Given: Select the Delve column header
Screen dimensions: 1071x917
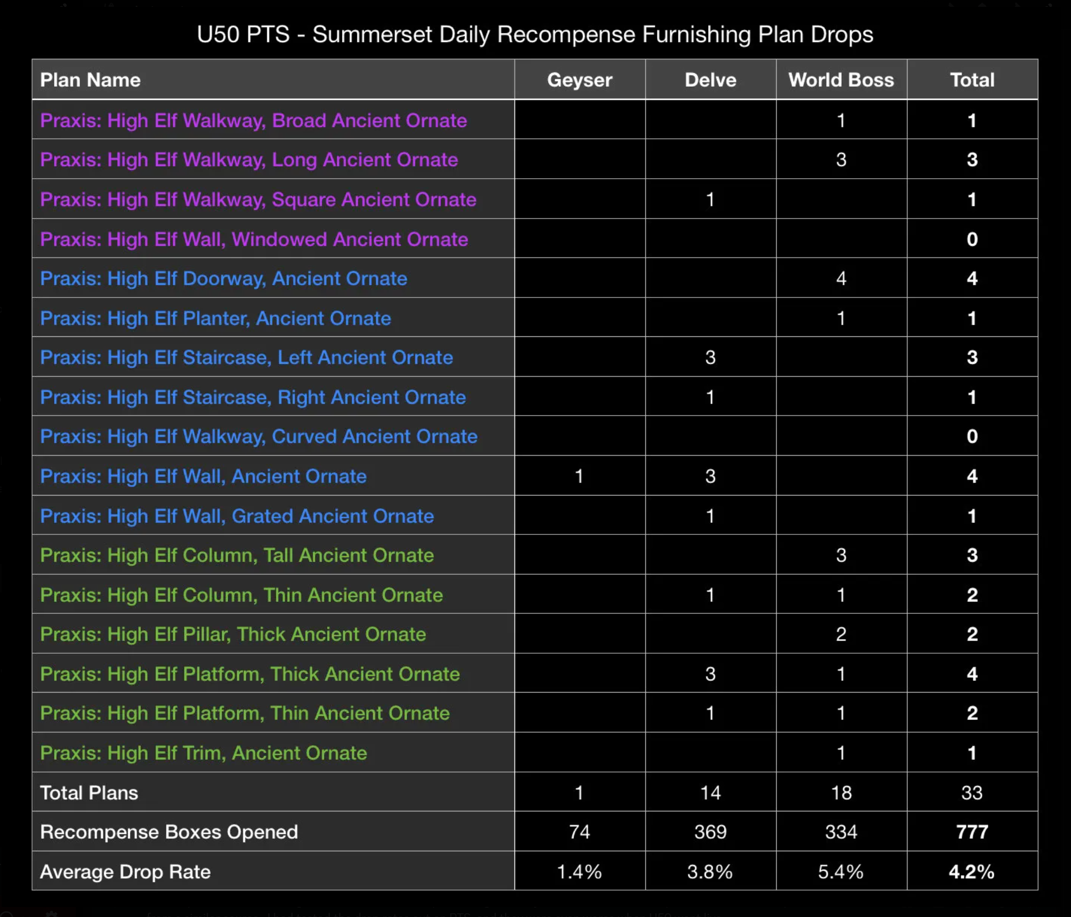Looking at the screenshot, I should click(710, 80).
